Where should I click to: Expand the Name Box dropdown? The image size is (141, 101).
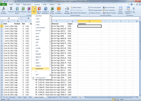[18, 18]
